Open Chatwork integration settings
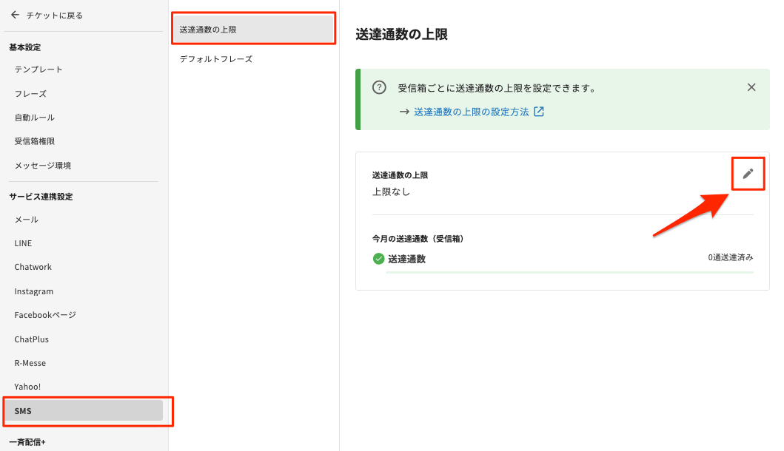The width and height of the screenshot is (784, 451). (x=33, y=267)
